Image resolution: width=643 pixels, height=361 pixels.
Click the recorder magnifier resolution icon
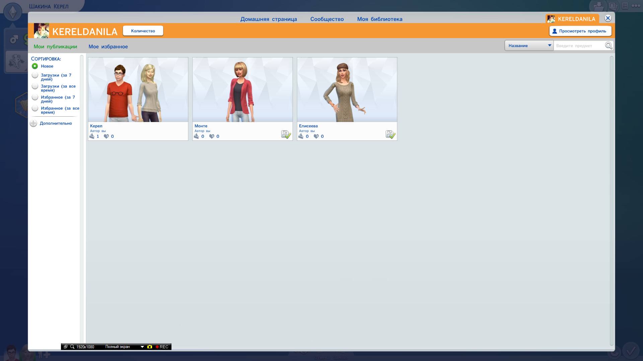point(72,347)
